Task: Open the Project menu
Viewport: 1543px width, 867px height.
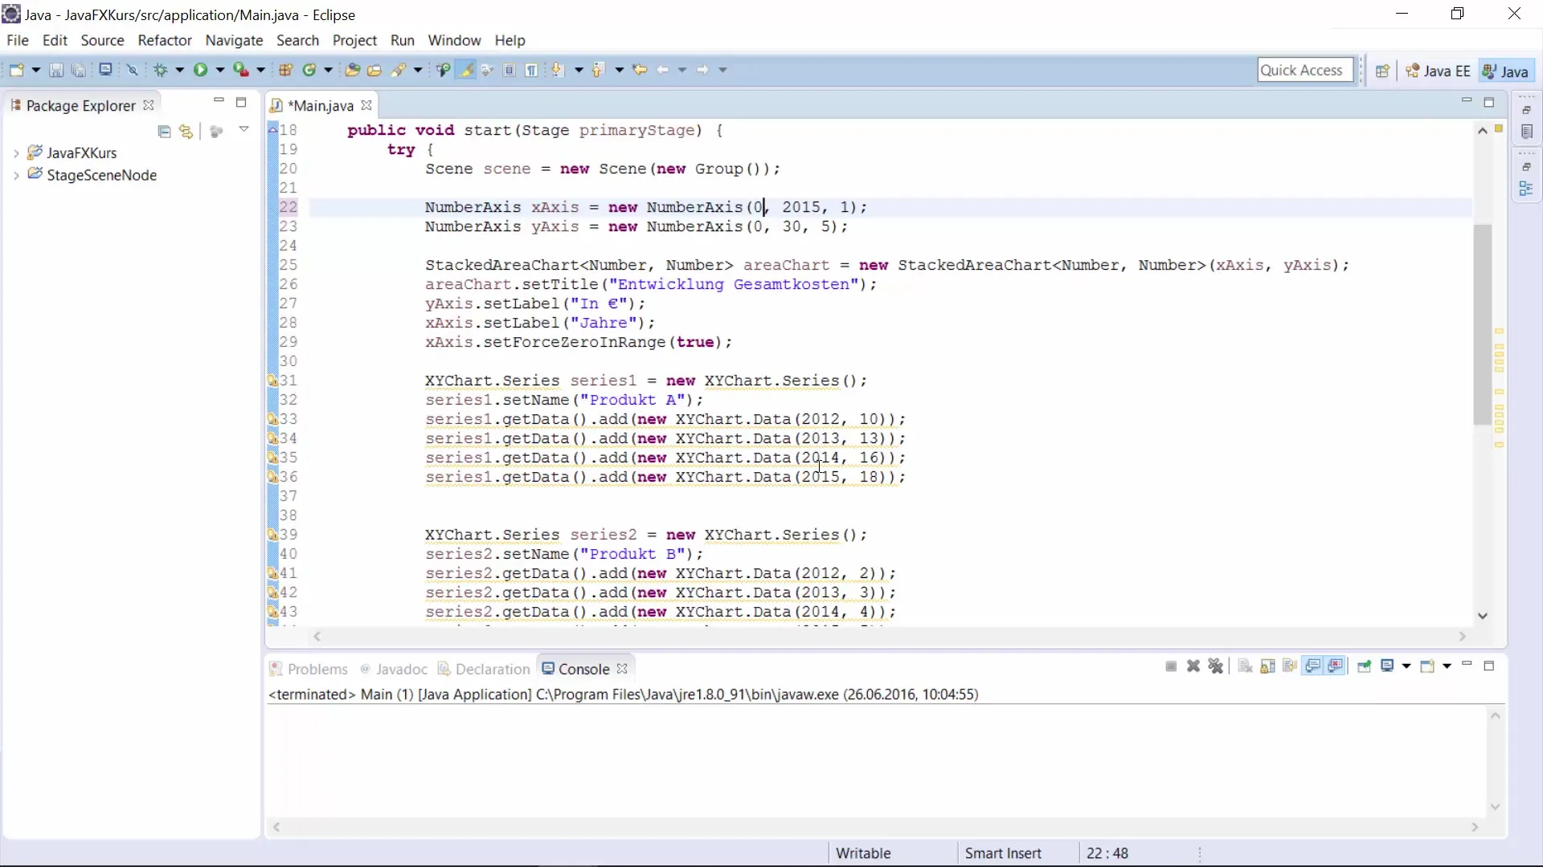Action: click(354, 40)
